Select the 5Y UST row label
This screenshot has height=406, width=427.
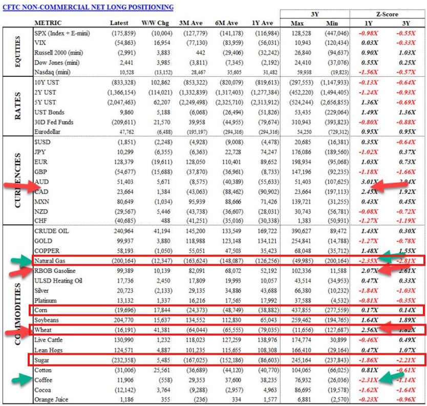pyautogui.click(x=45, y=102)
